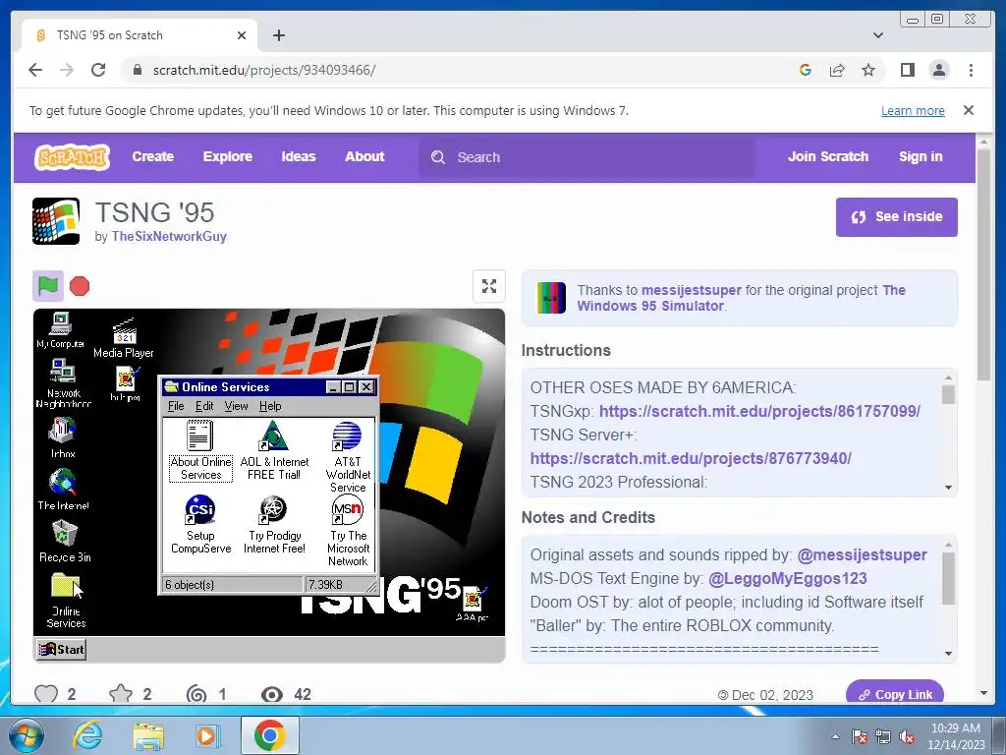The height and width of the screenshot is (755, 1006).
Task: Open Internet Explorer from taskbar
Action: pyautogui.click(x=87, y=735)
